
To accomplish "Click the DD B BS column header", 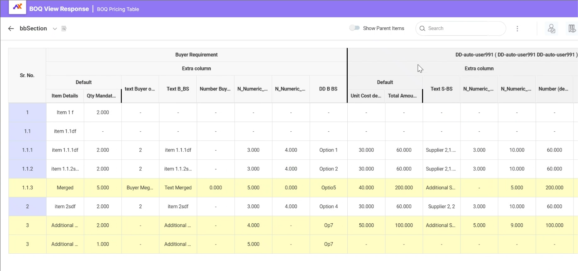I will (x=328, y=89).
